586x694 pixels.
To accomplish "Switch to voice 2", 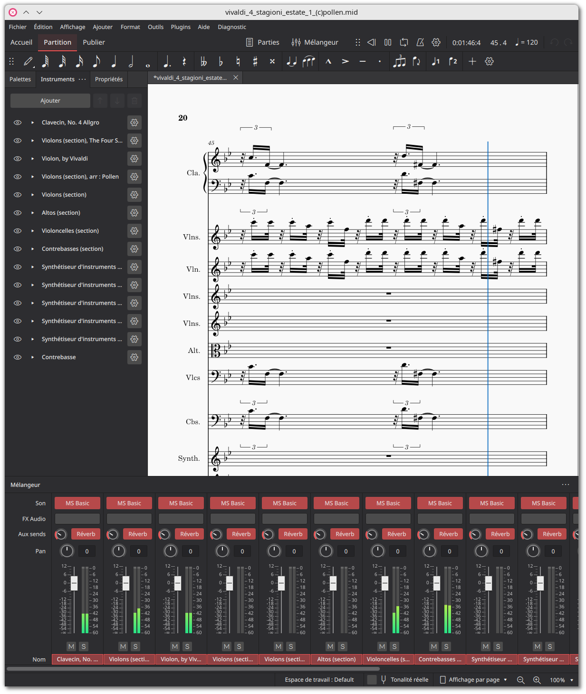I will (x=453, y=61).
